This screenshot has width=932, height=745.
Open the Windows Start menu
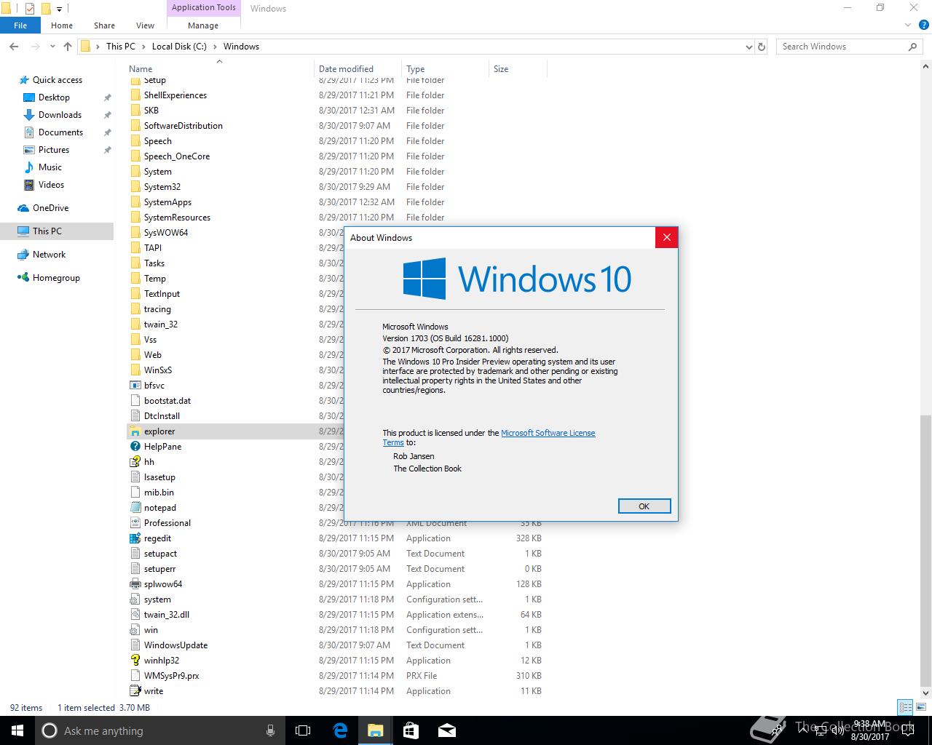click(17, 730)
